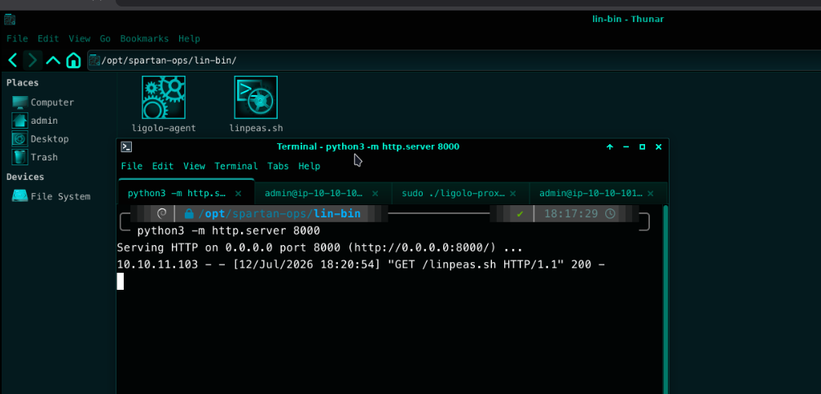The image size is (821, 394).
Task: Click the Places heading in sidebar
Action: click(23, 83)
